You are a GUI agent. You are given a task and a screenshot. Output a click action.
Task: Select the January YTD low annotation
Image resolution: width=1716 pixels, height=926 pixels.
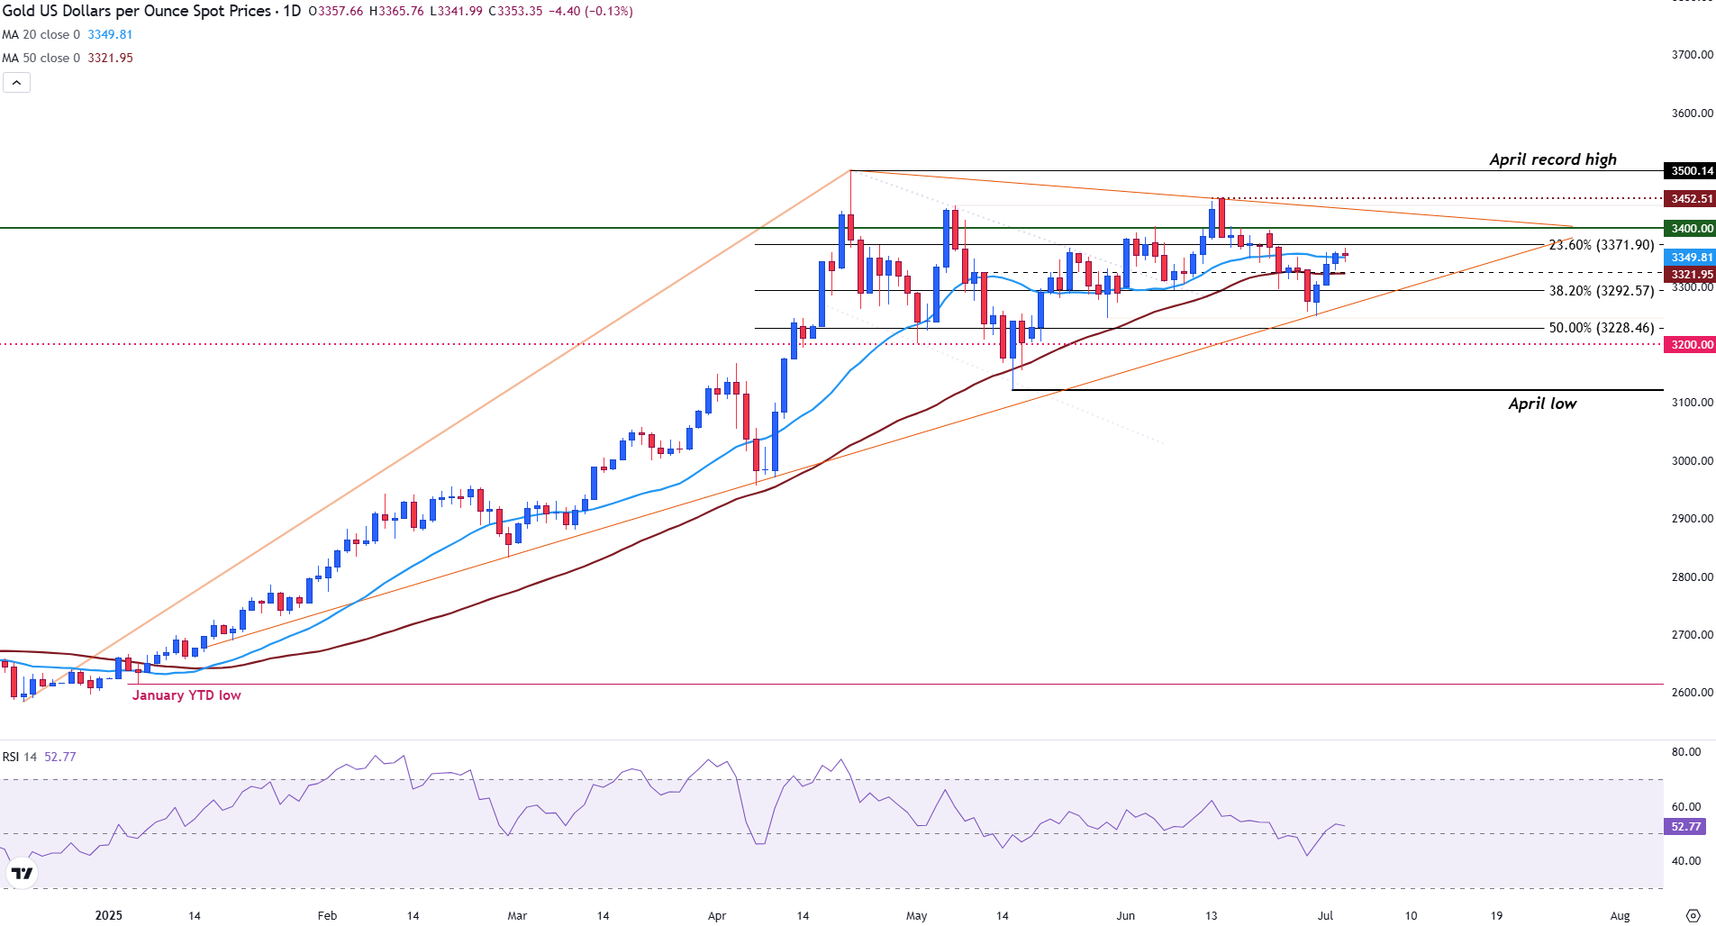[186, 695]
